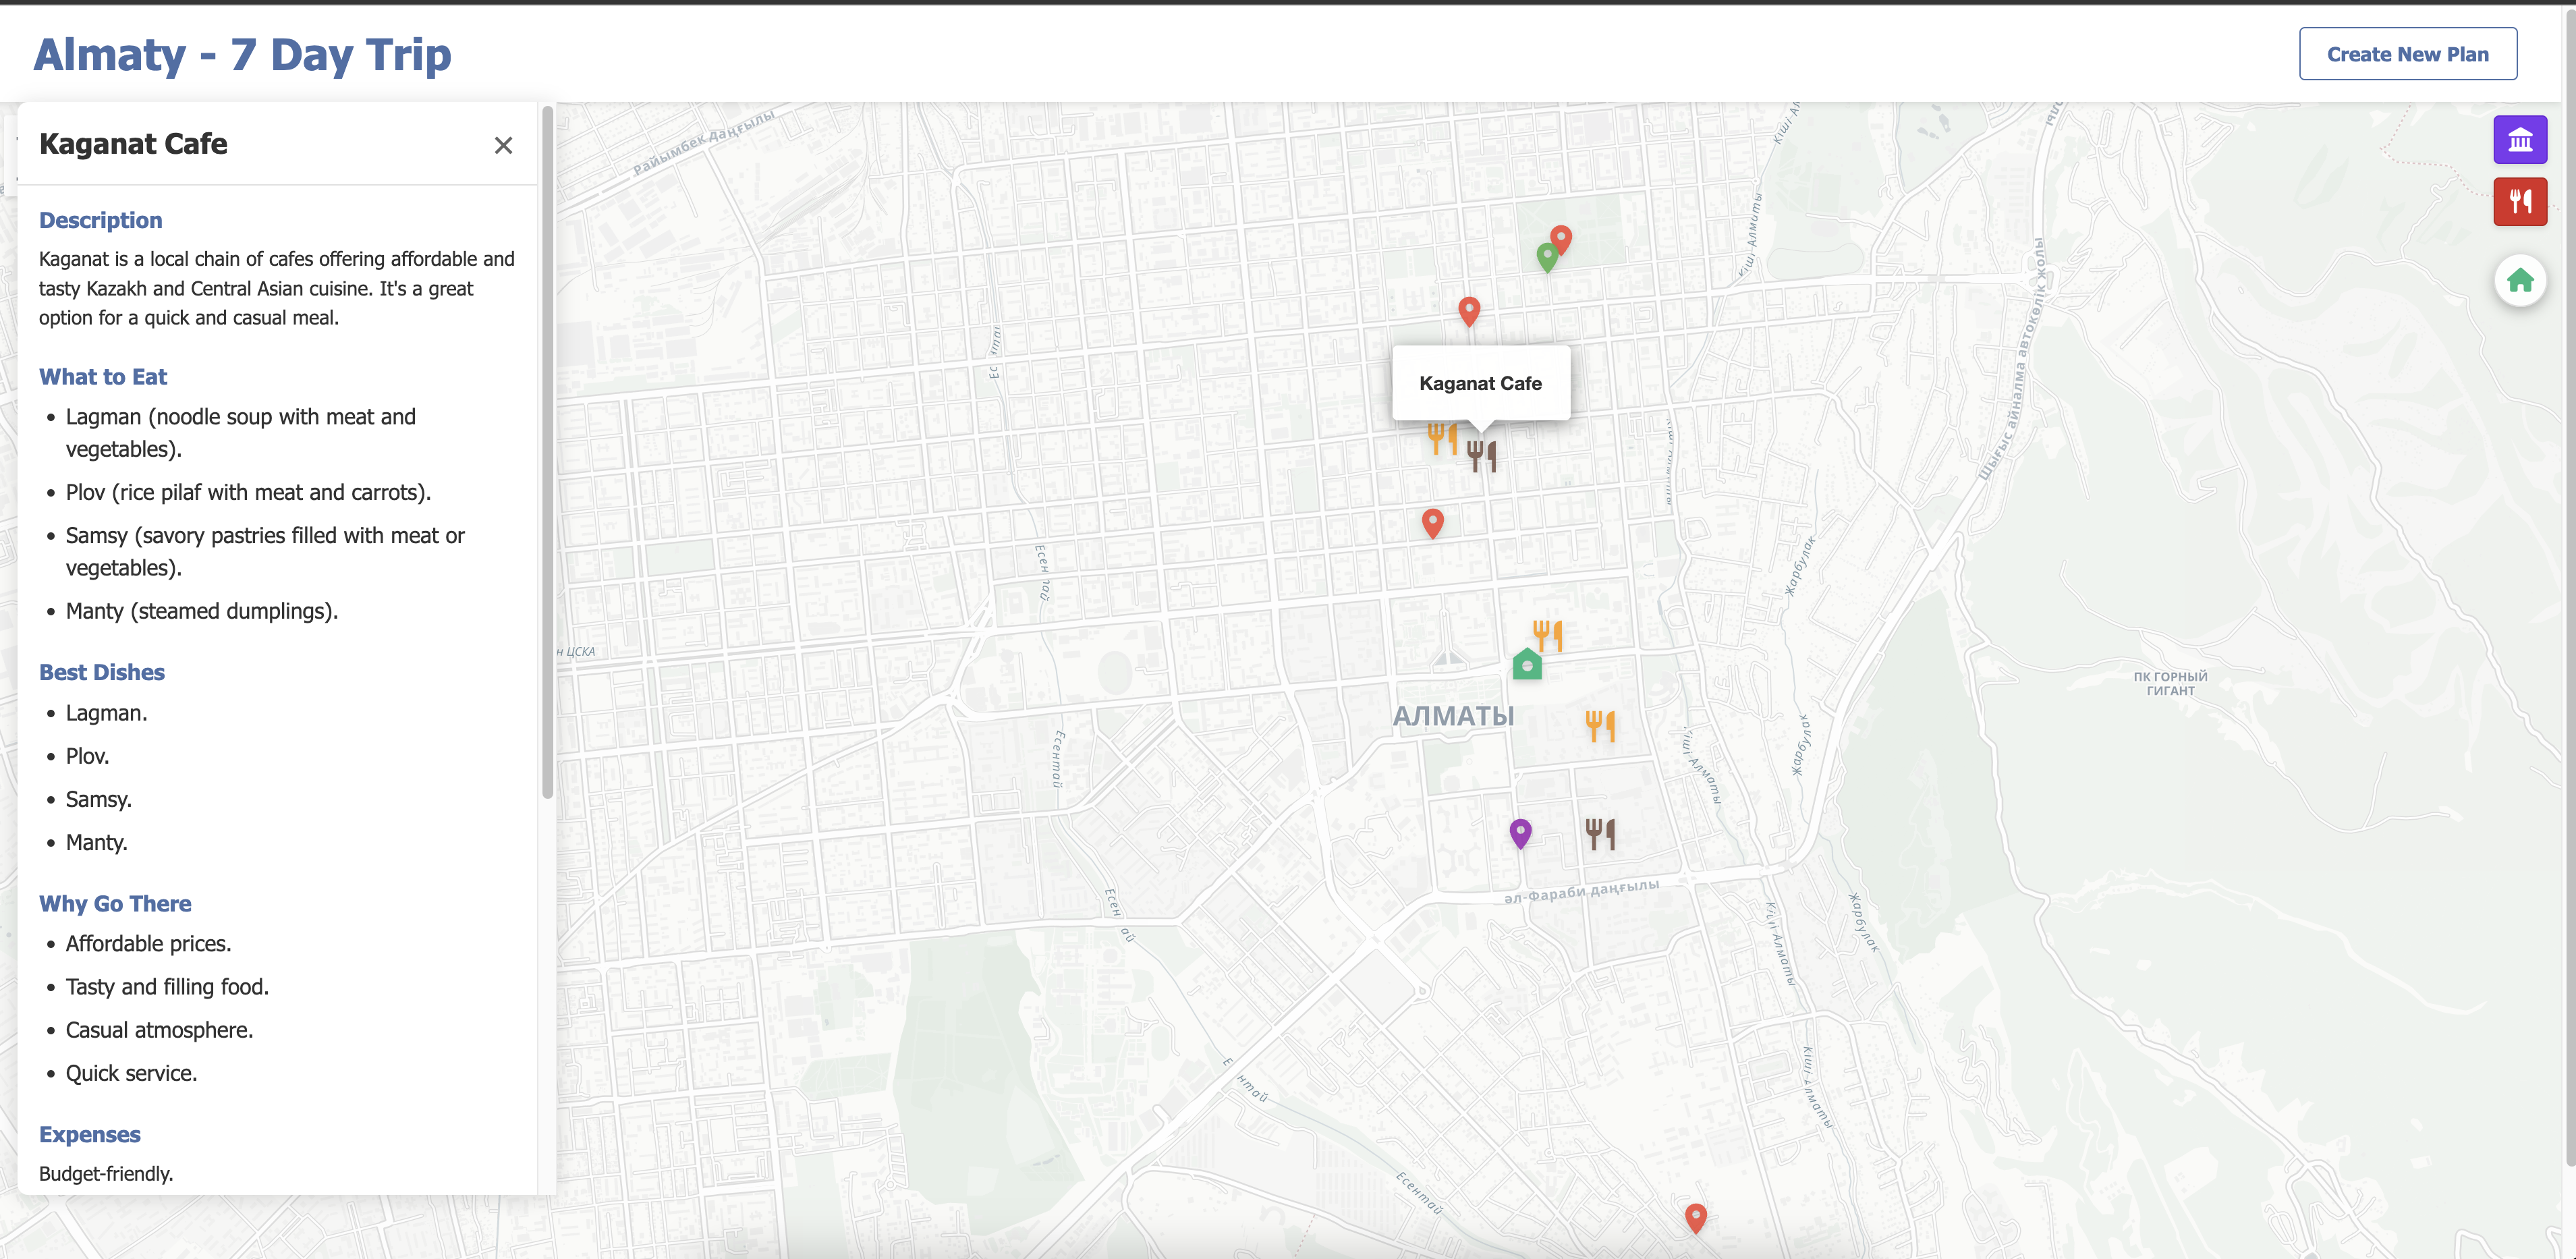Click the topmost red pin beside green pin

[x=1561, y=238]
